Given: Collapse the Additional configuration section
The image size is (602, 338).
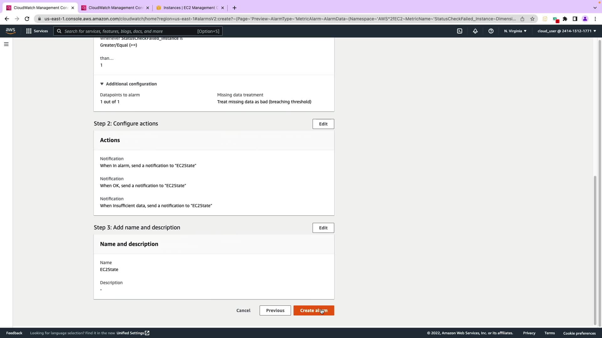Looking at the screenshot, I should pyautogui.click(x=128, y=84).
